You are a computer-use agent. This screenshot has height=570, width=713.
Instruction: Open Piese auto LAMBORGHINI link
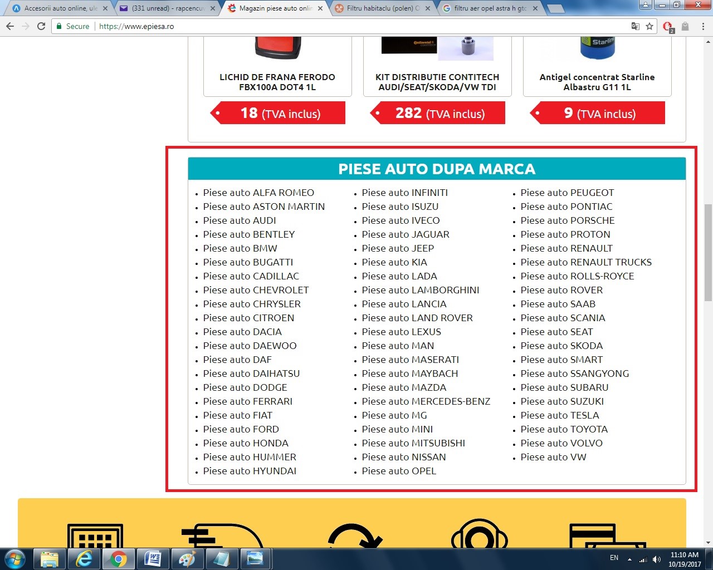[421, 290]
